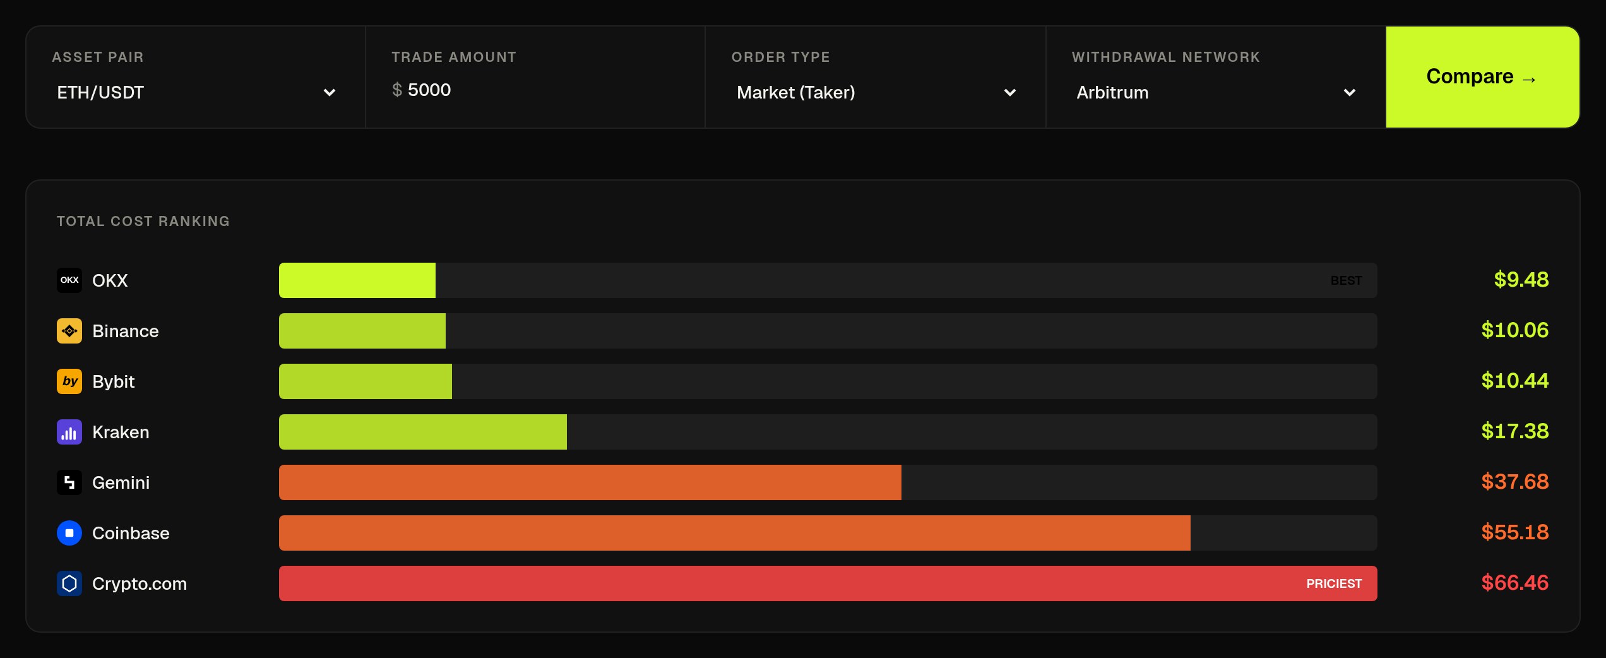The height and width of the screenshot is (658, 1606).
Task: Click the WITHDRAWAL NETWORK label
Action: click(1166, 57)
